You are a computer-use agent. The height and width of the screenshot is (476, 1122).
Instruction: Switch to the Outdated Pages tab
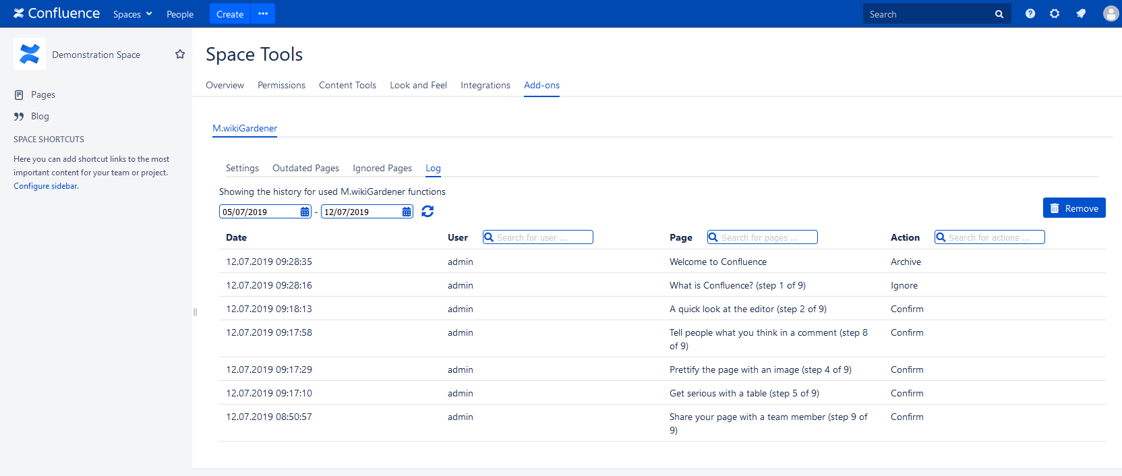point(305,168)
